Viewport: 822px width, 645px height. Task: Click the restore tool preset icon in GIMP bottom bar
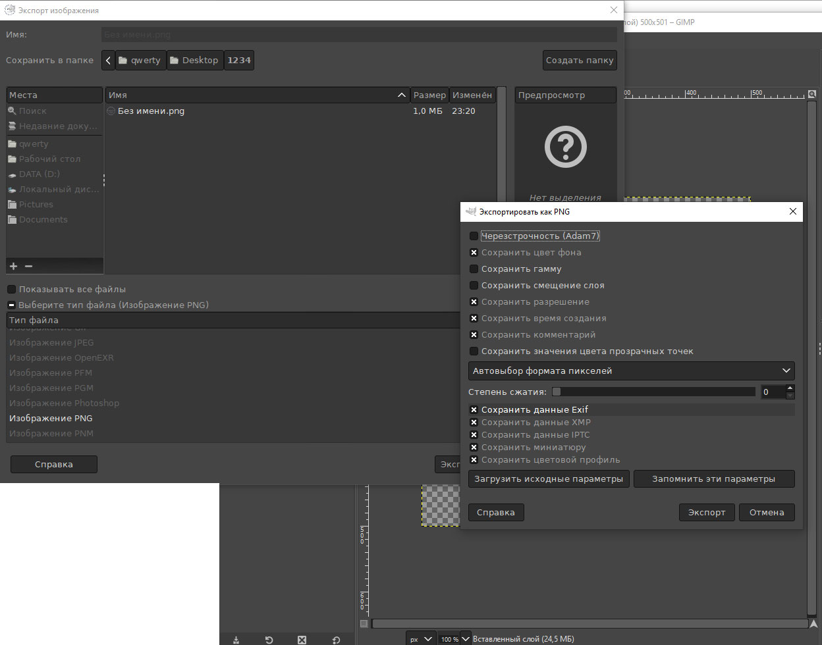pyautogui.click(x=269, y=639)
